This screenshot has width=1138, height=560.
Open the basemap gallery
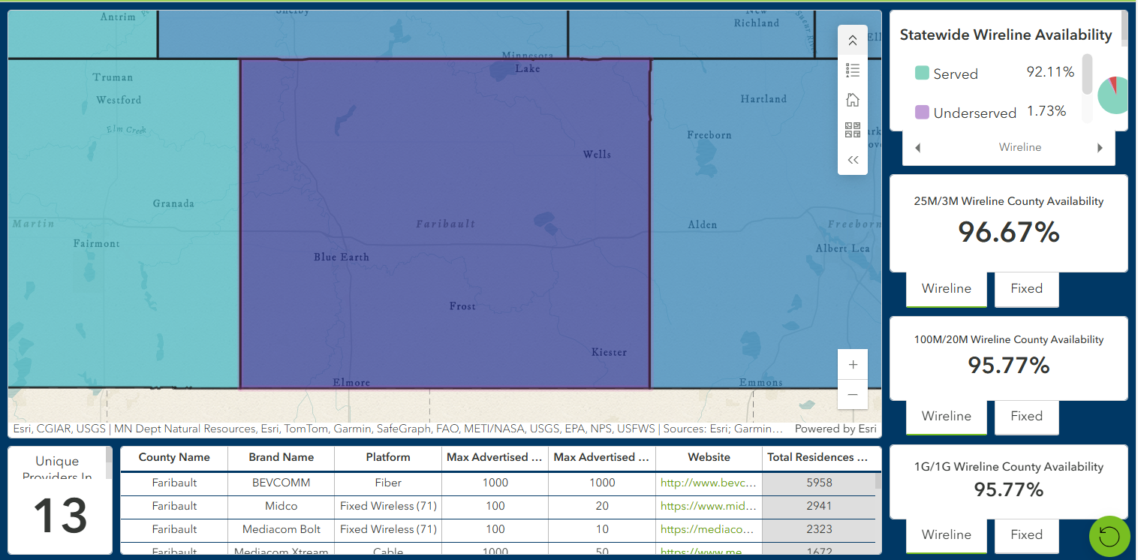852,130
